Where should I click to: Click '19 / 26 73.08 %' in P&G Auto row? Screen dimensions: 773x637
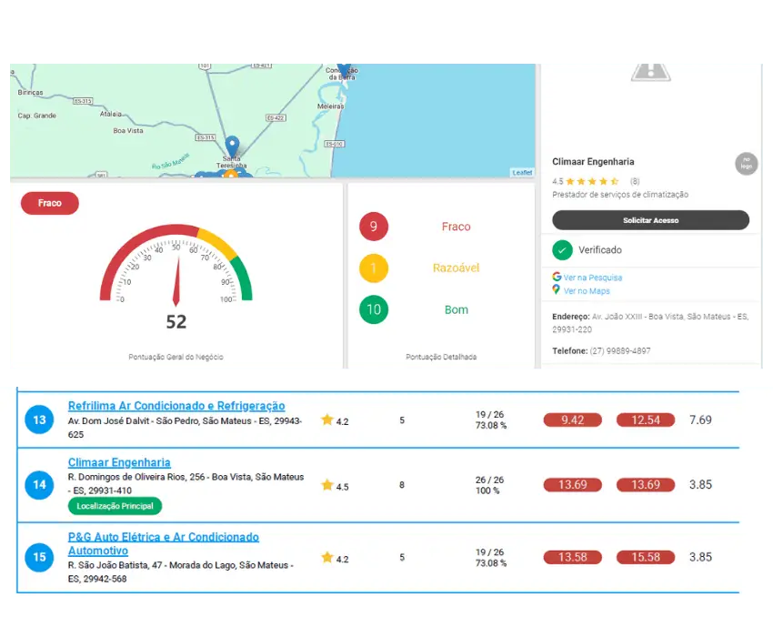click(x=490, y=558)
